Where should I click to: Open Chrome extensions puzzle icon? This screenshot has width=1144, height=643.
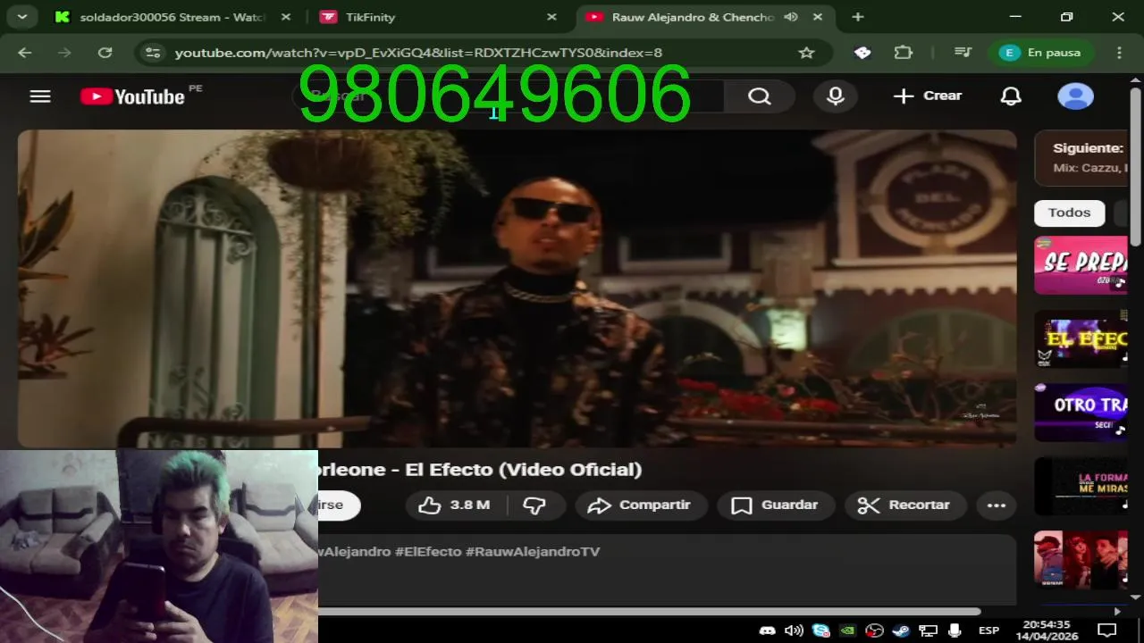coord(904,53)
